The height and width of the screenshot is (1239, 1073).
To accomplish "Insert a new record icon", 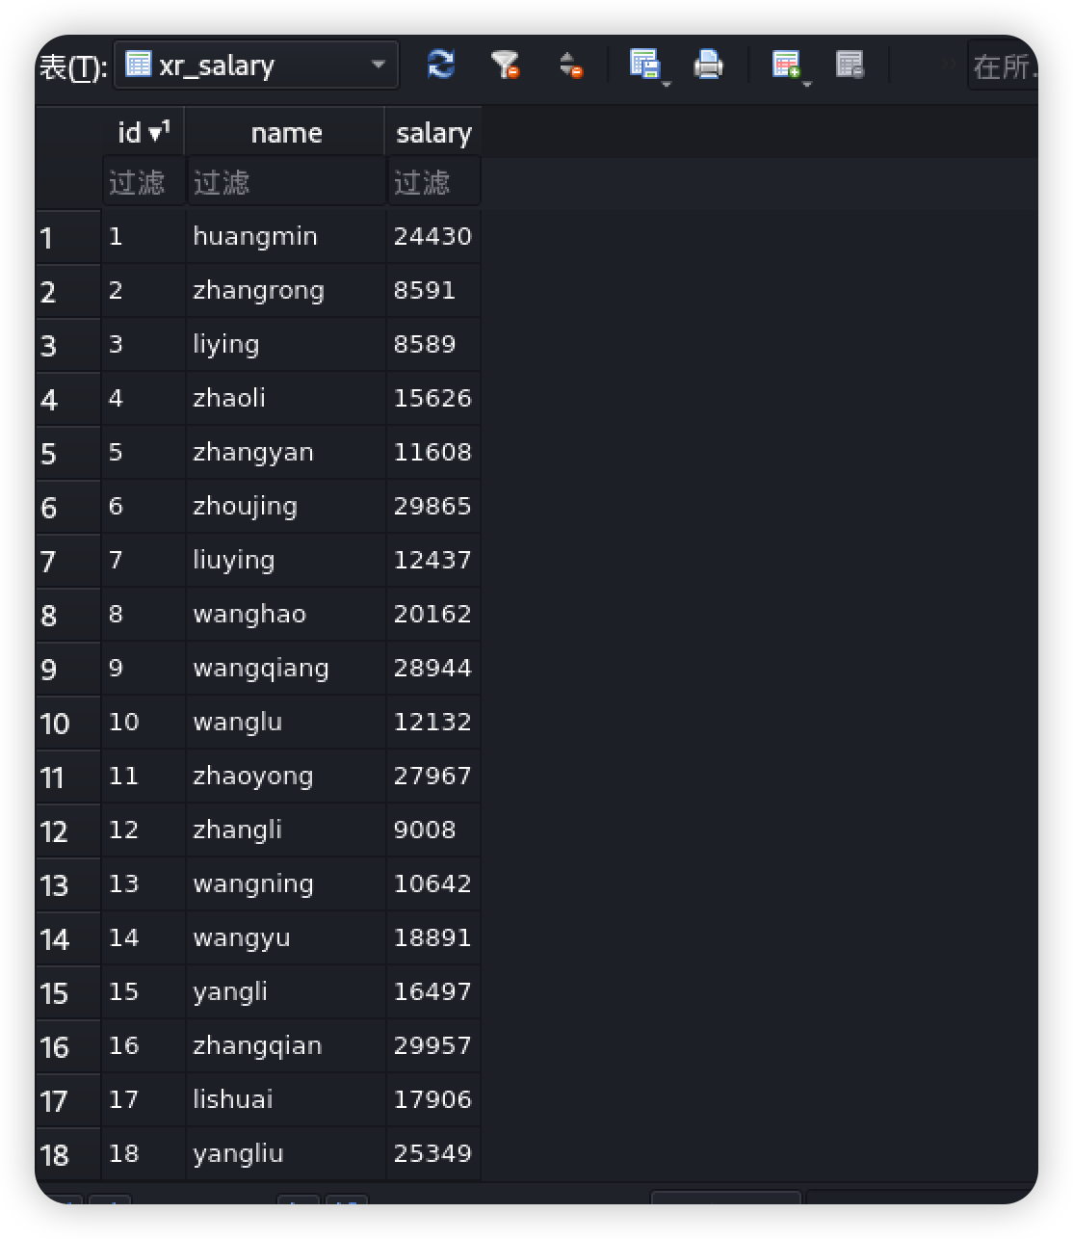I will pyautogui.click(x=785, y=65).
